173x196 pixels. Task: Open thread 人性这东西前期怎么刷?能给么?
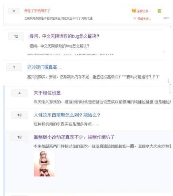pyautogui.click(x=67, y=115)
